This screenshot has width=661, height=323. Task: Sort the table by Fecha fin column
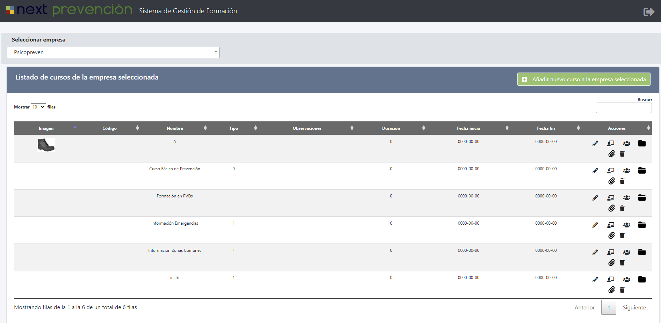[546, 128]
